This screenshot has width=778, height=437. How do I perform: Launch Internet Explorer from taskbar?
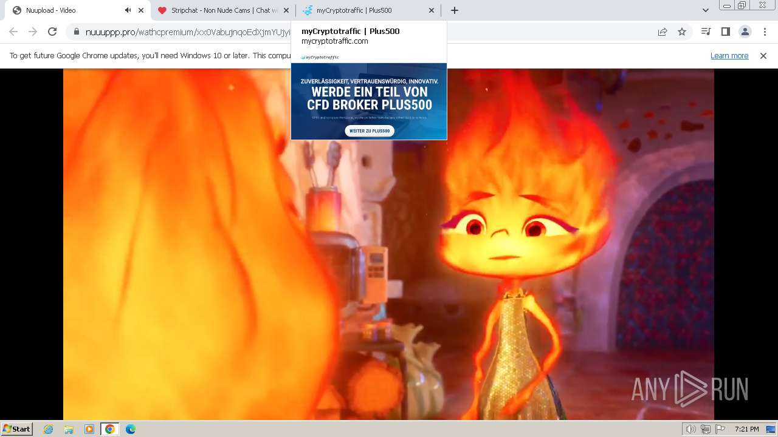pyautogui.click(x=49, y=429)
